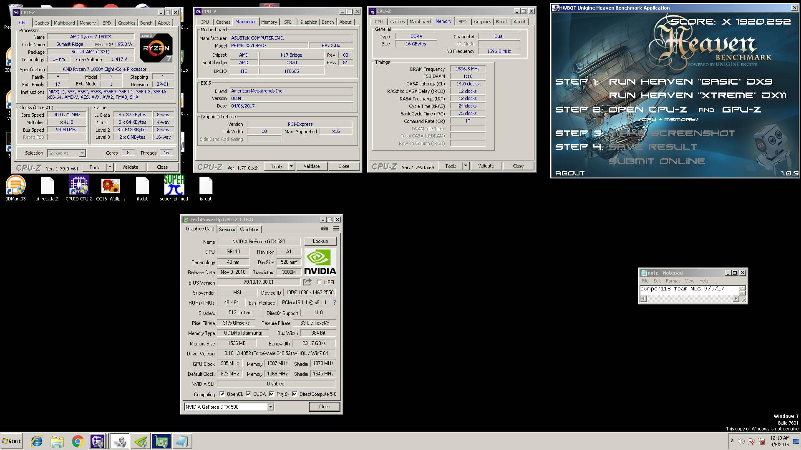The width and height of the screenshot is (801, 450).
Task: Click the DRAM Frequency value 1596.8 MHz
Action: pyautogui.click(x=467, y=69)
